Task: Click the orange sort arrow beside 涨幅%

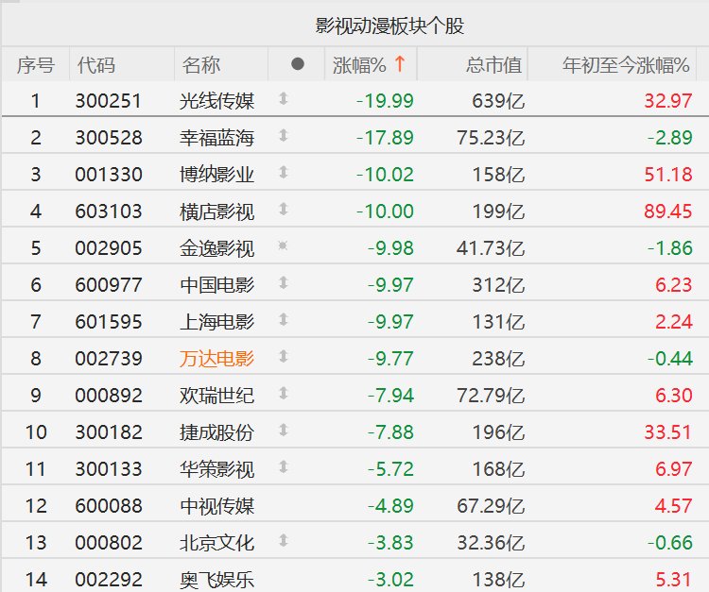Action: coord(399,64)
